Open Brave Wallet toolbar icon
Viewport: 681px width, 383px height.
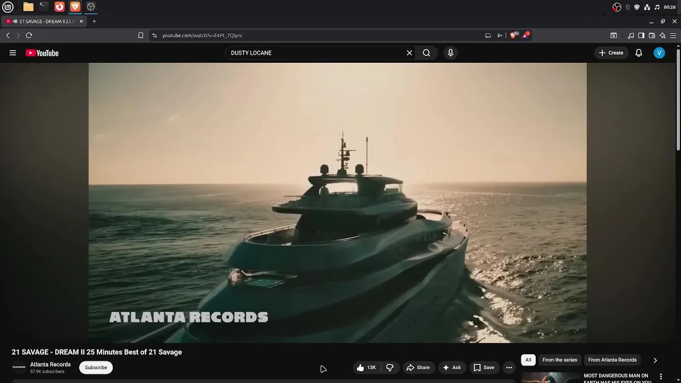point(652,36)
